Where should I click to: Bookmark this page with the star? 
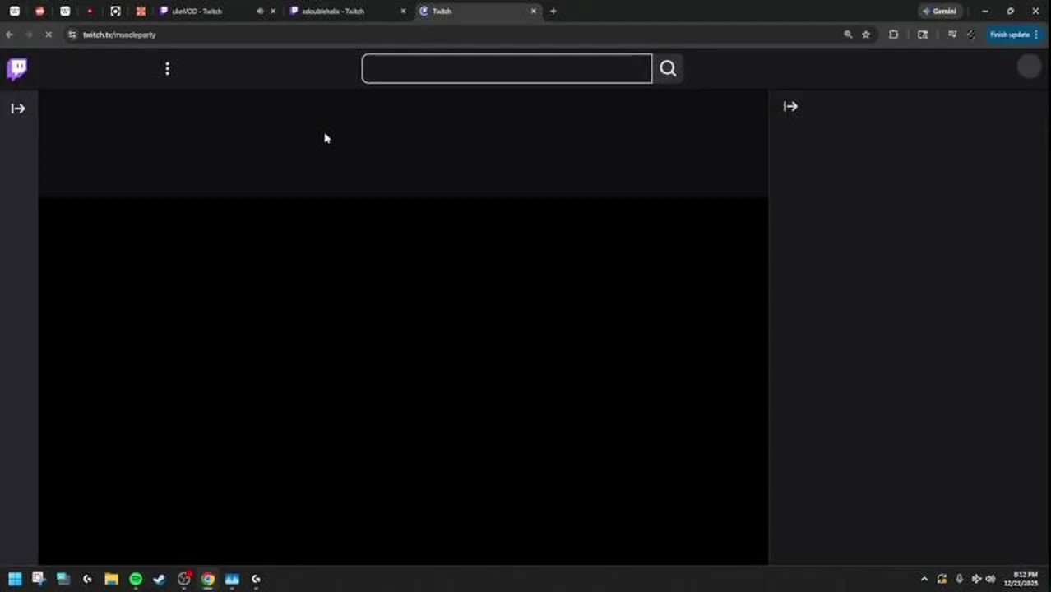(866, 35)
